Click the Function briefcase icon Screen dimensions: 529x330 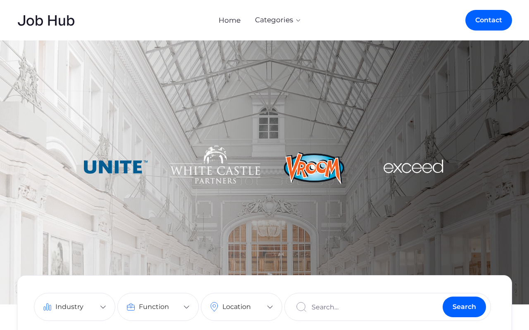[x=131, y=307]
